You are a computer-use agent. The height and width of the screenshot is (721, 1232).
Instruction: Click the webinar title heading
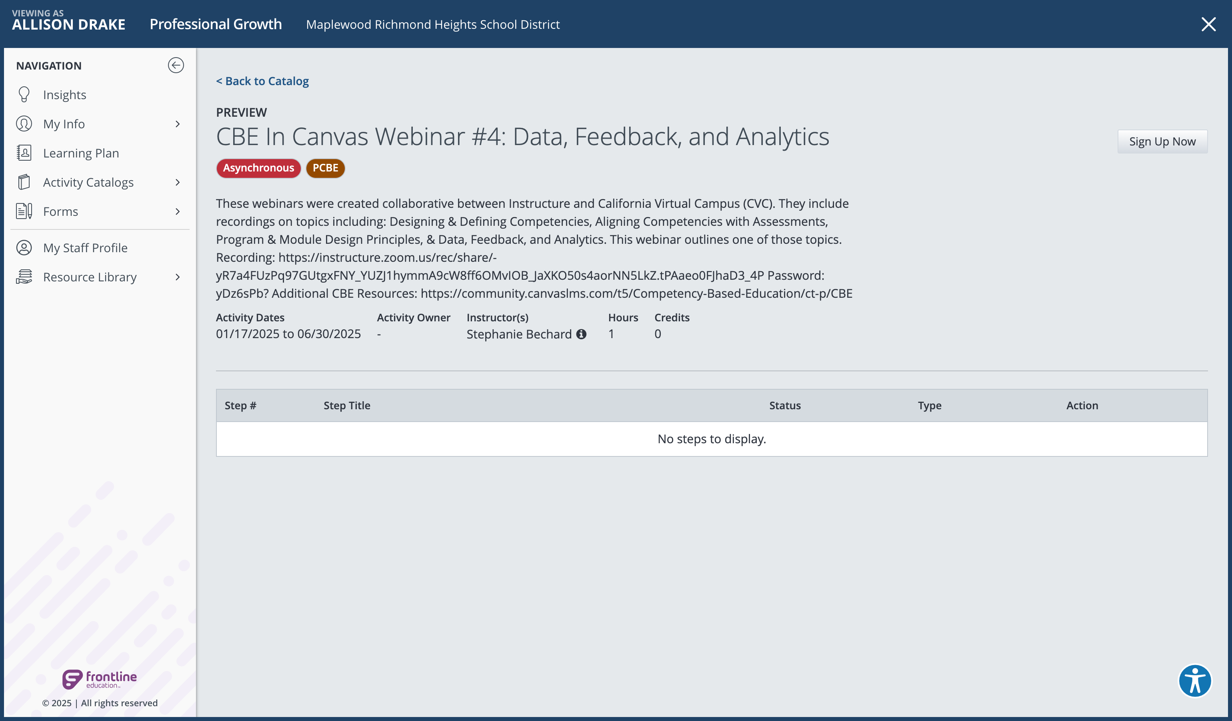click(523, 136)
